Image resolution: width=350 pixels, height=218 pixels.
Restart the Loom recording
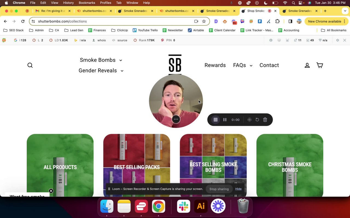click(x=257, y=120)
